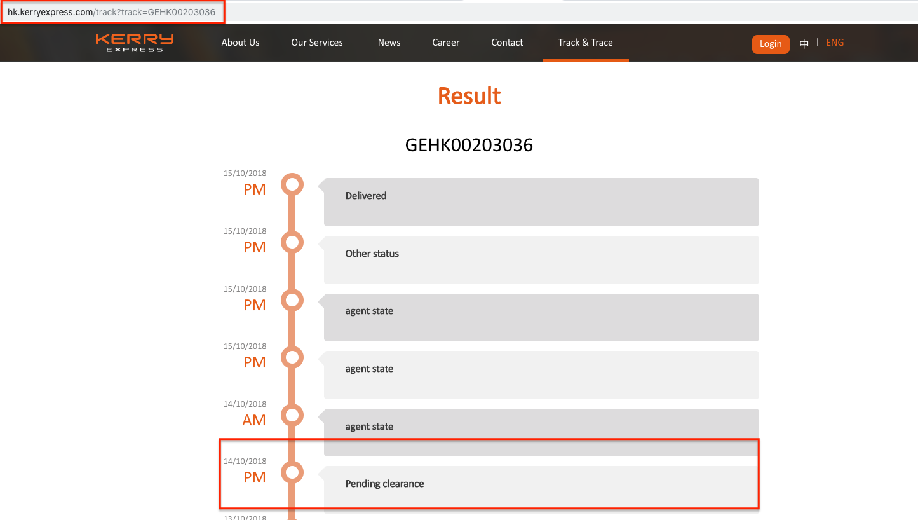Switch language to ENG

tap(835, 43)
